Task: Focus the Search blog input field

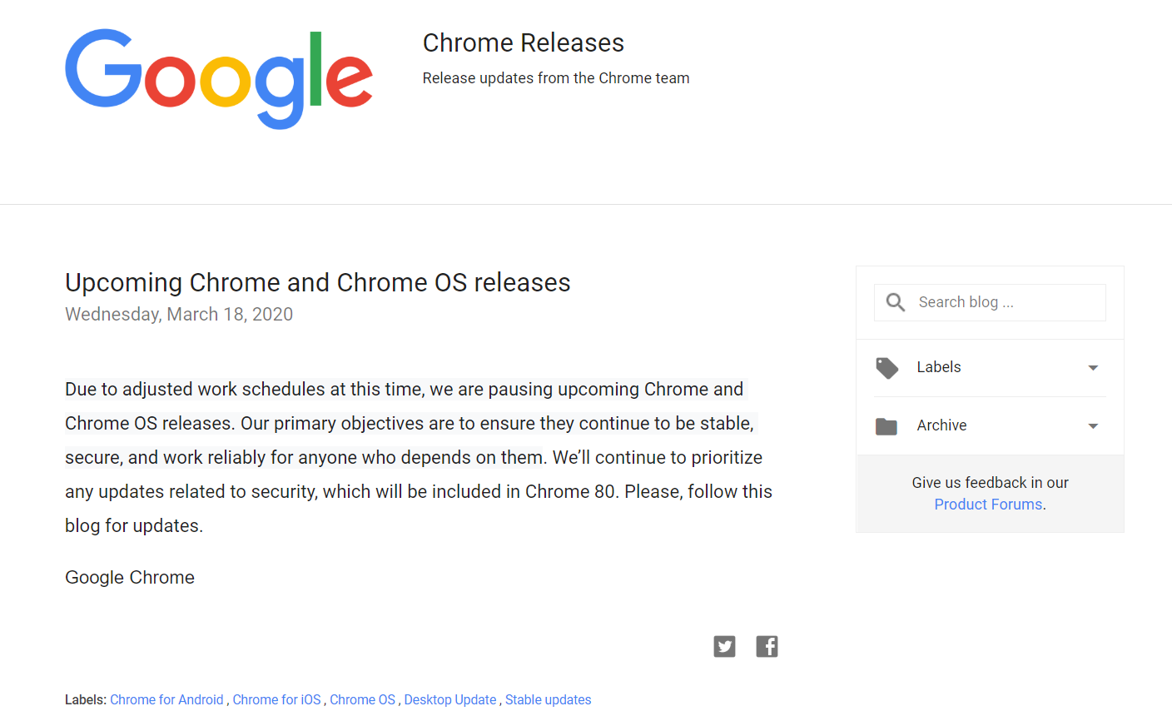Action: (1007, 302)
